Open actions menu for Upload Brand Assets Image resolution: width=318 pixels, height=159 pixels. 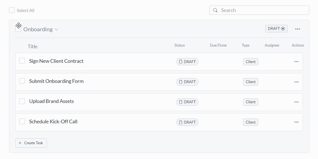(296, 102)
